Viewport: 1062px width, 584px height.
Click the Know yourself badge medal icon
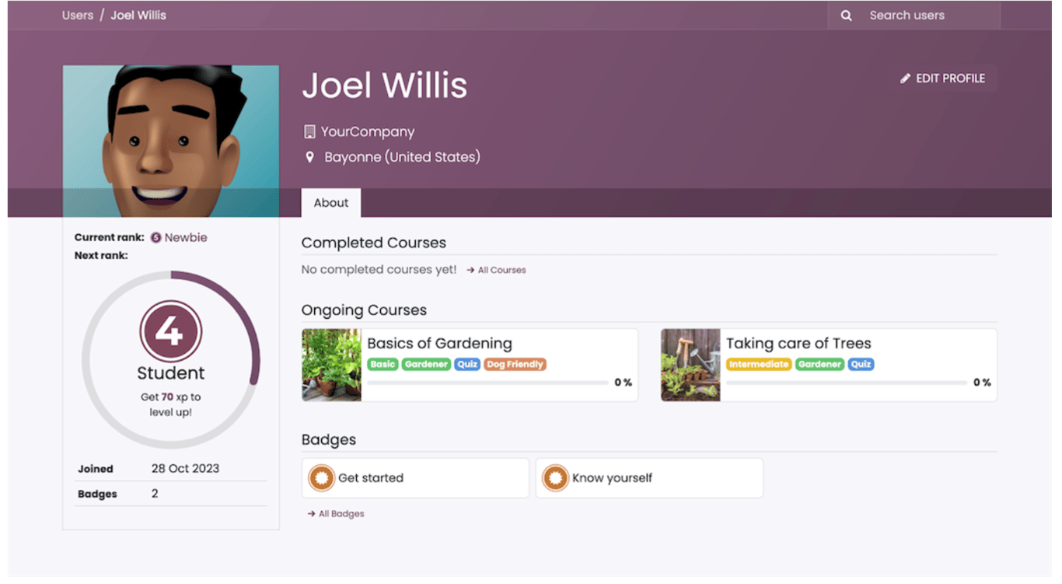pos(556,477)
